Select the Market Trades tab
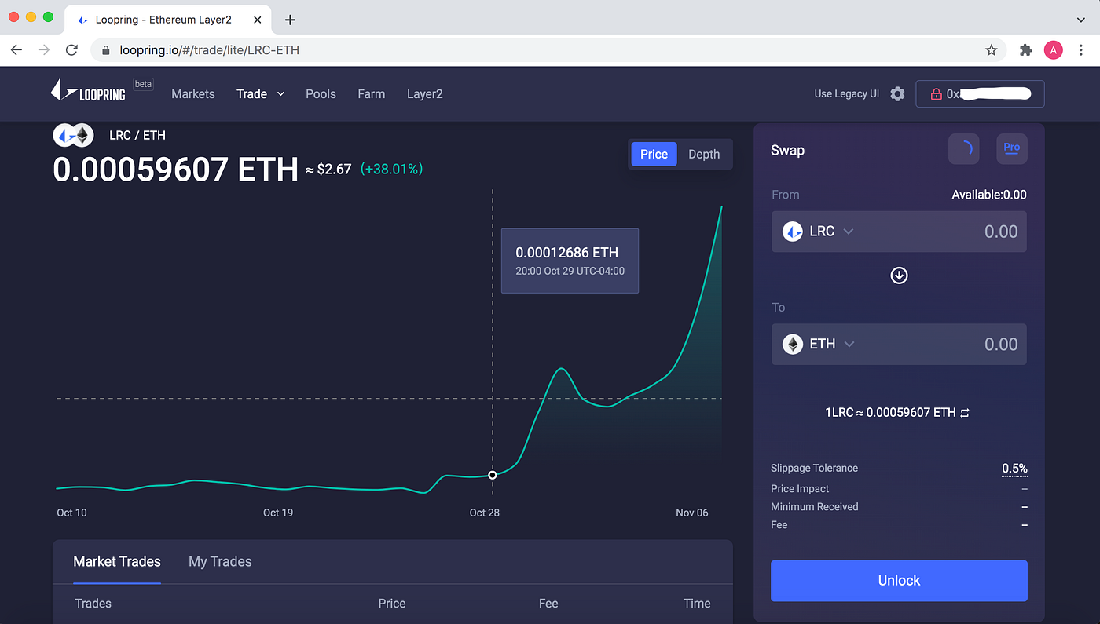This screenshot has height=624, width=1100. click(117, 562)
